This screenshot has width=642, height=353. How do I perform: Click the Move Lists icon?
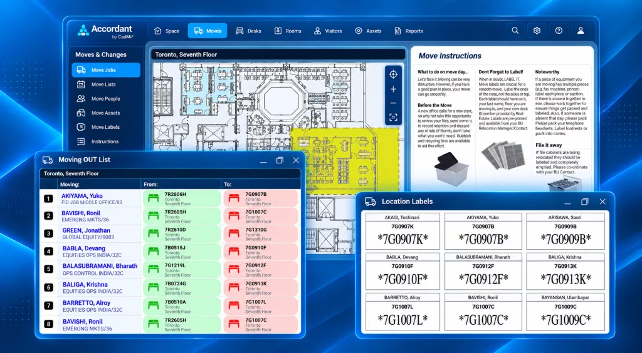tap(81, 84)
